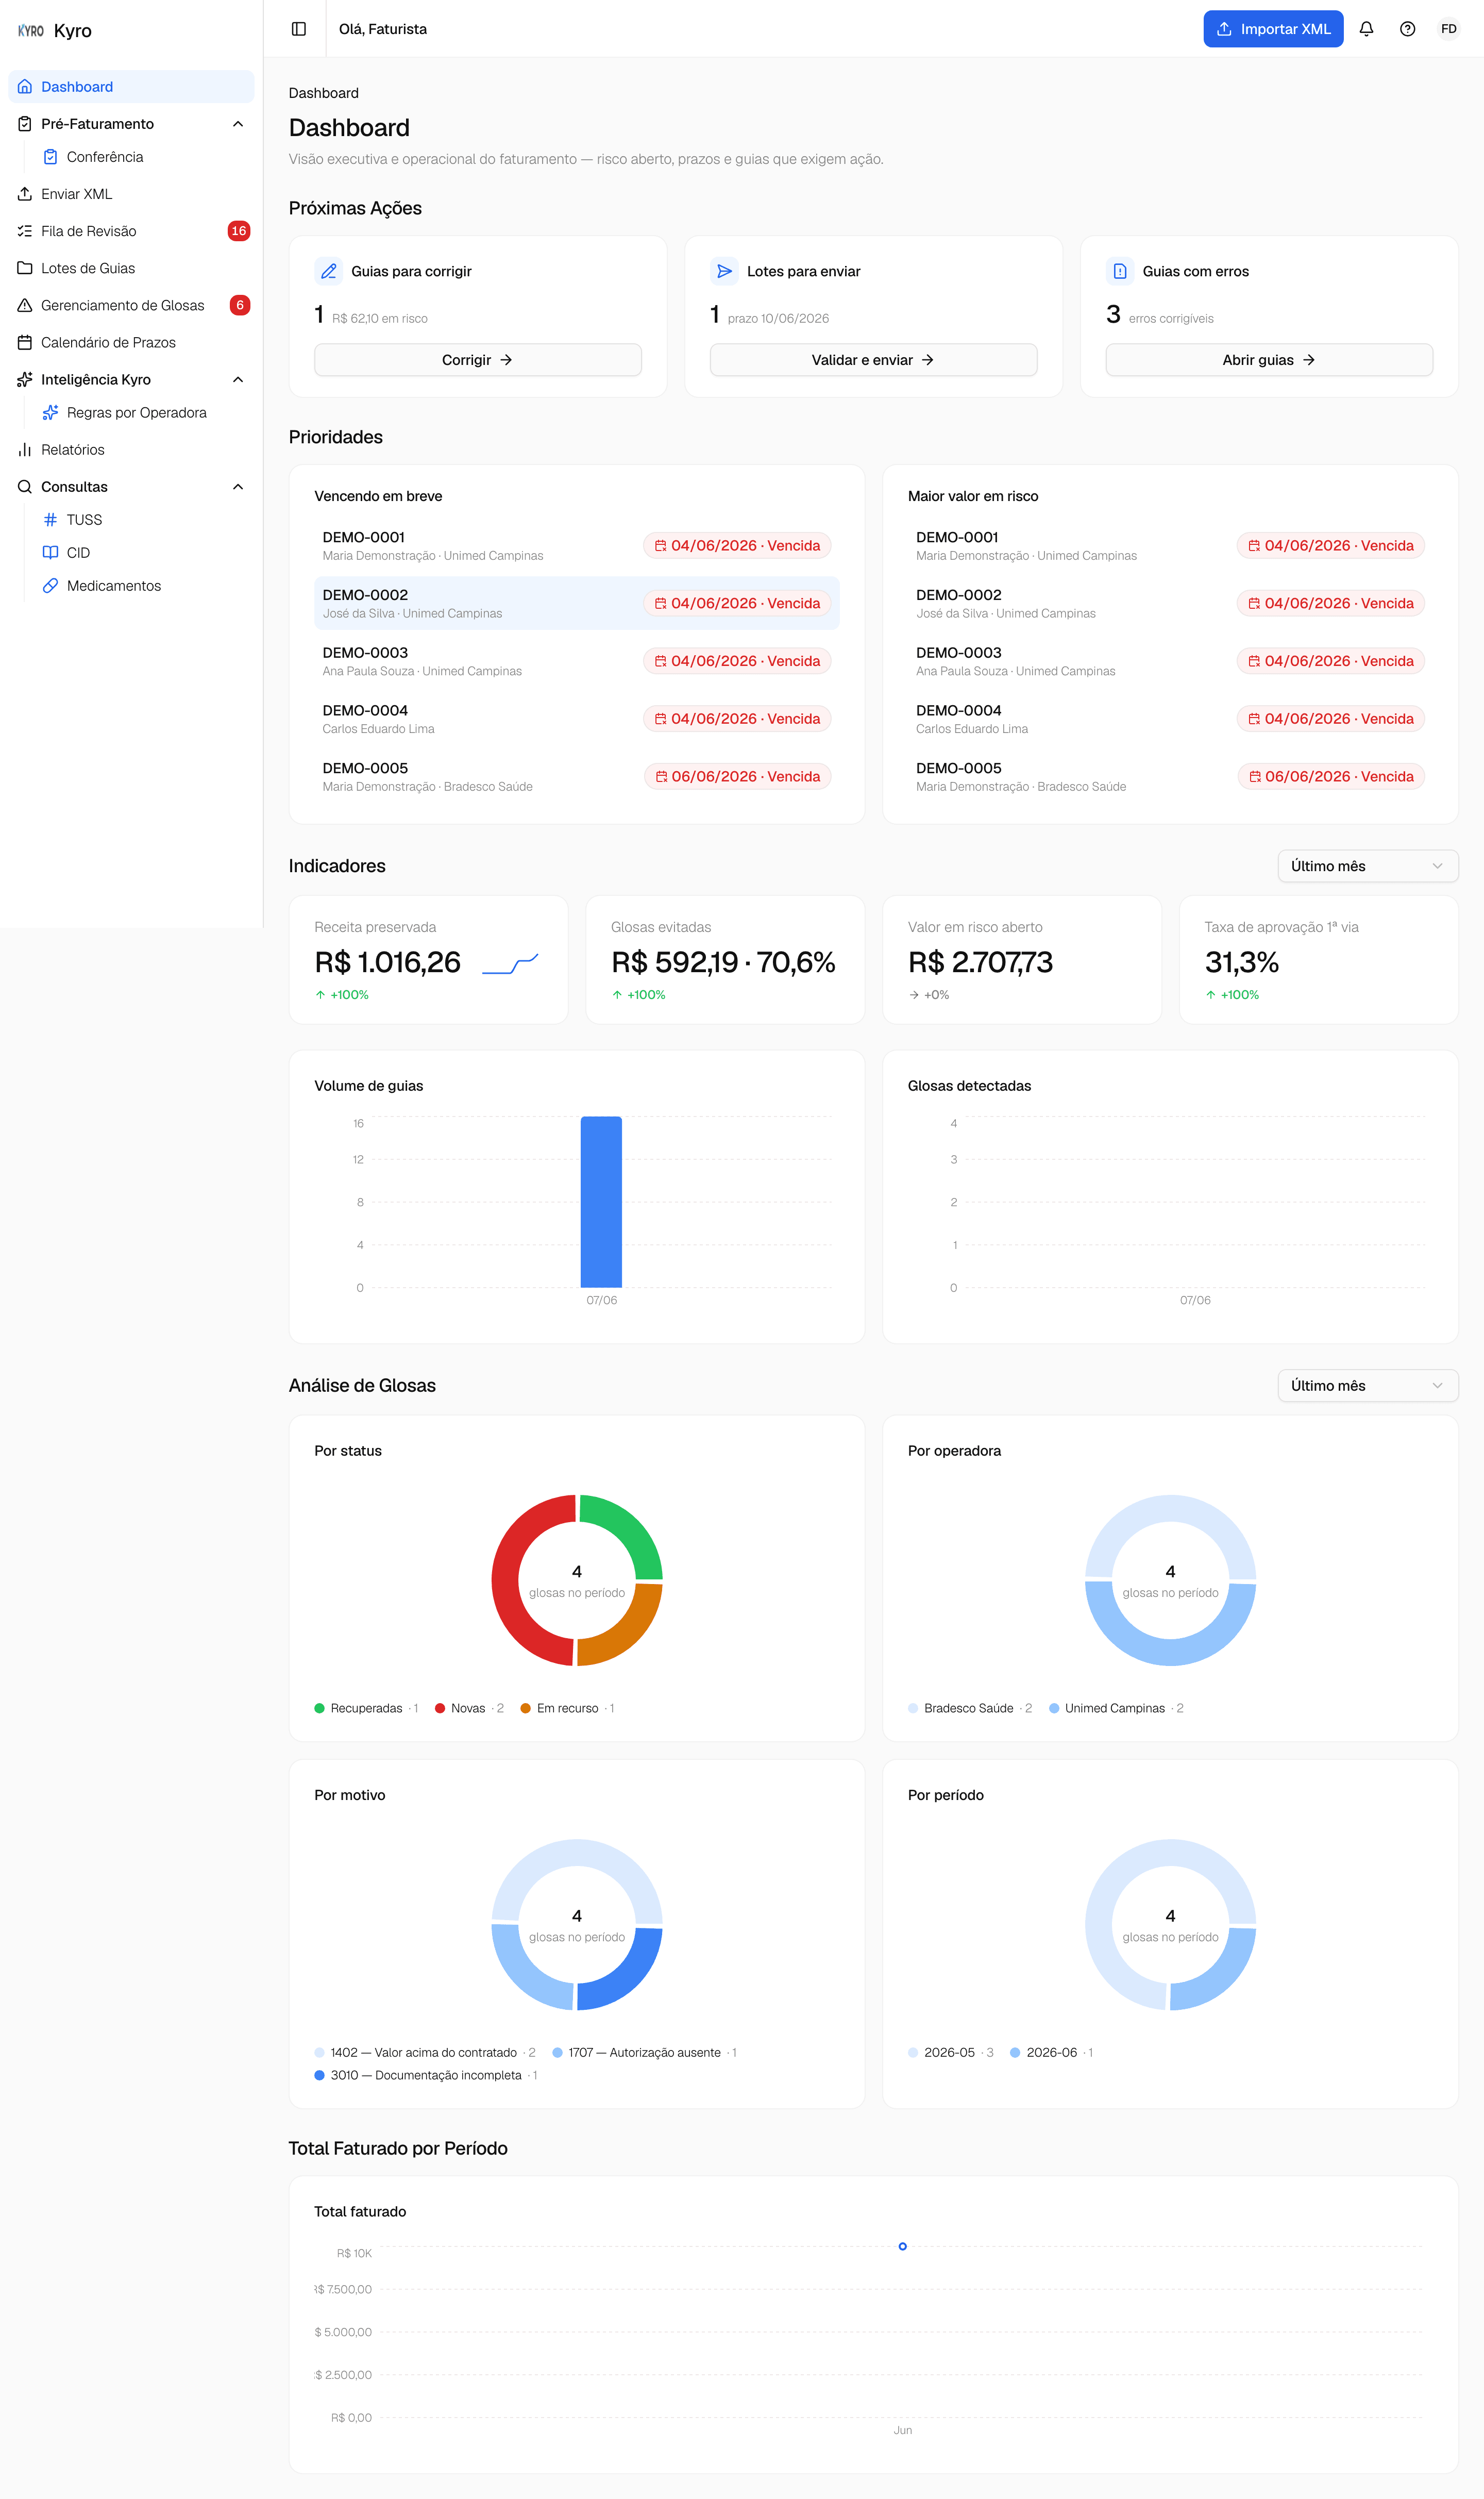Viewport: 1484px width, 2499px height.
Task: Open the FD user avatar
Action: pyautogui.click(x=1448, y=29)
